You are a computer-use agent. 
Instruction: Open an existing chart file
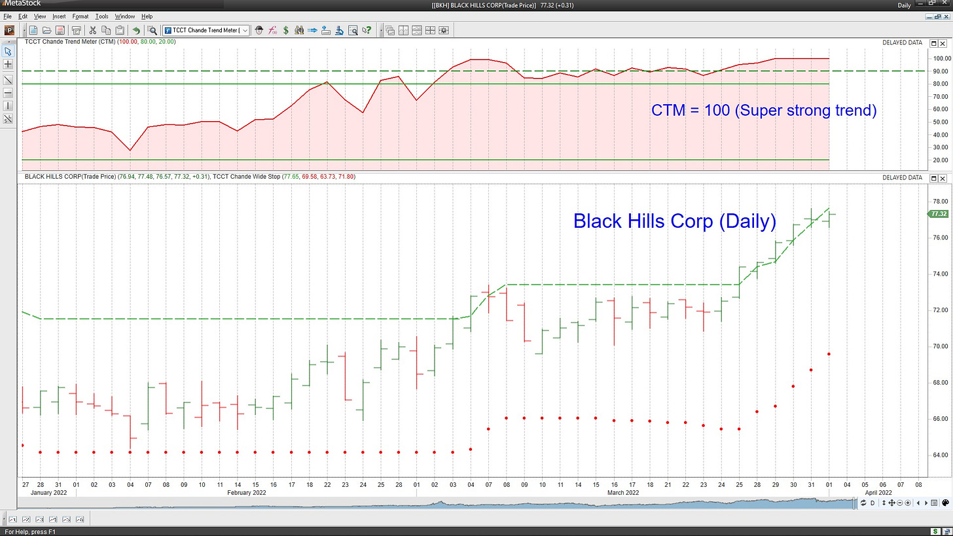point(46,30)
